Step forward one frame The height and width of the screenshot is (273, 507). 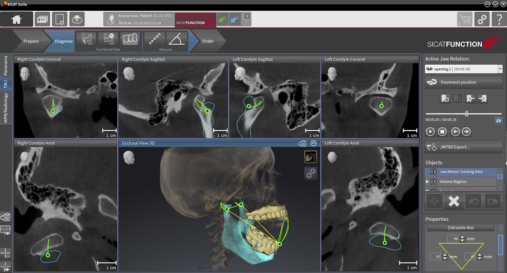[466, 132]
